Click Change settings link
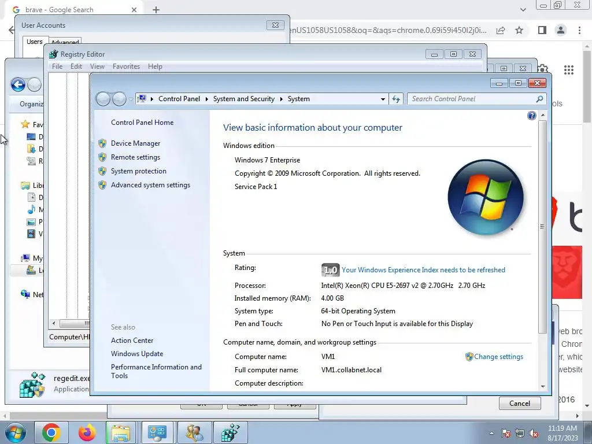This screenshot has height=444, width=592. tap(498, 357)
